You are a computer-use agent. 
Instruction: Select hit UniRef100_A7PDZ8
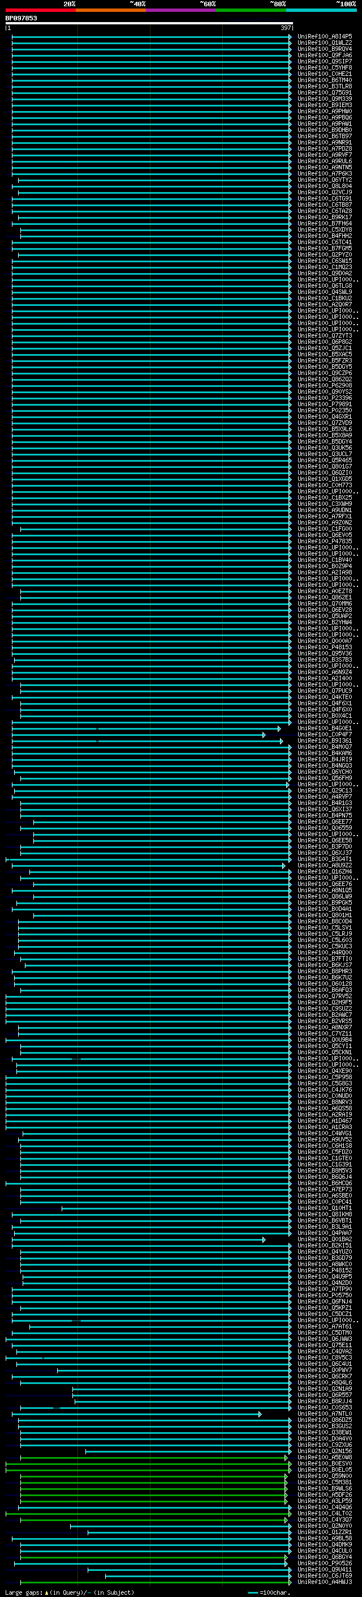tap(325, 149)
